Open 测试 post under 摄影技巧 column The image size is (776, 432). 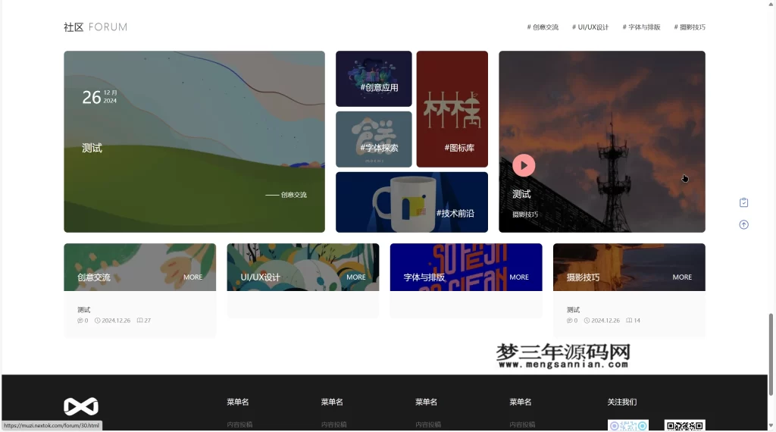tap(573, 310)
